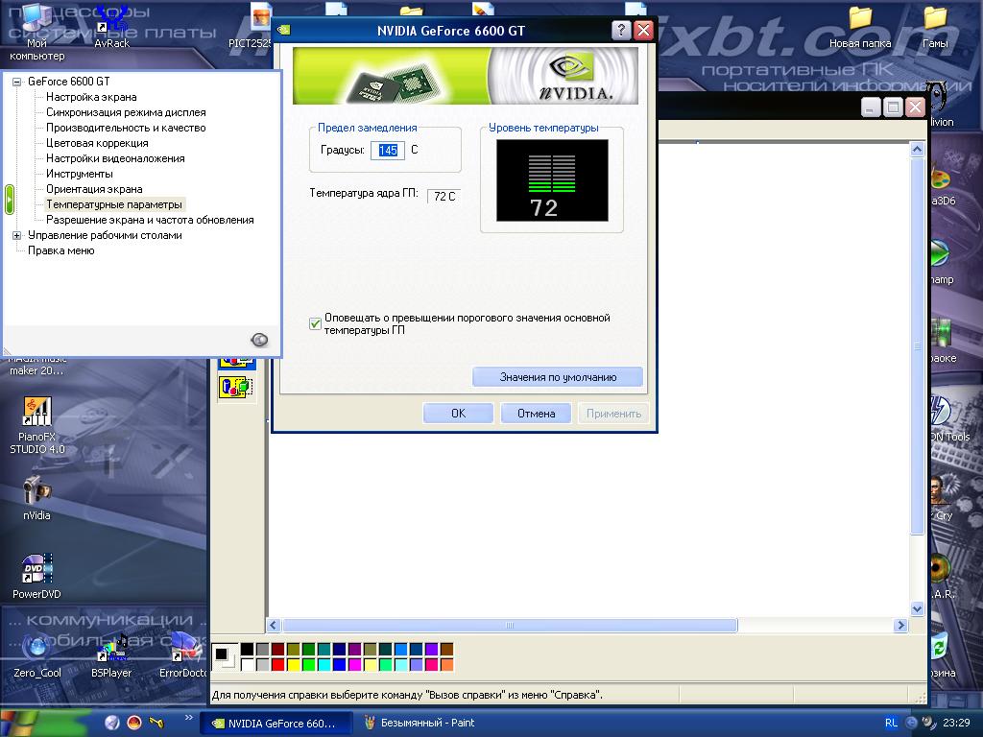Open the ErrorDoctor desktop shortcut
This screenshot has height=737, width=983.
(183, 655)
